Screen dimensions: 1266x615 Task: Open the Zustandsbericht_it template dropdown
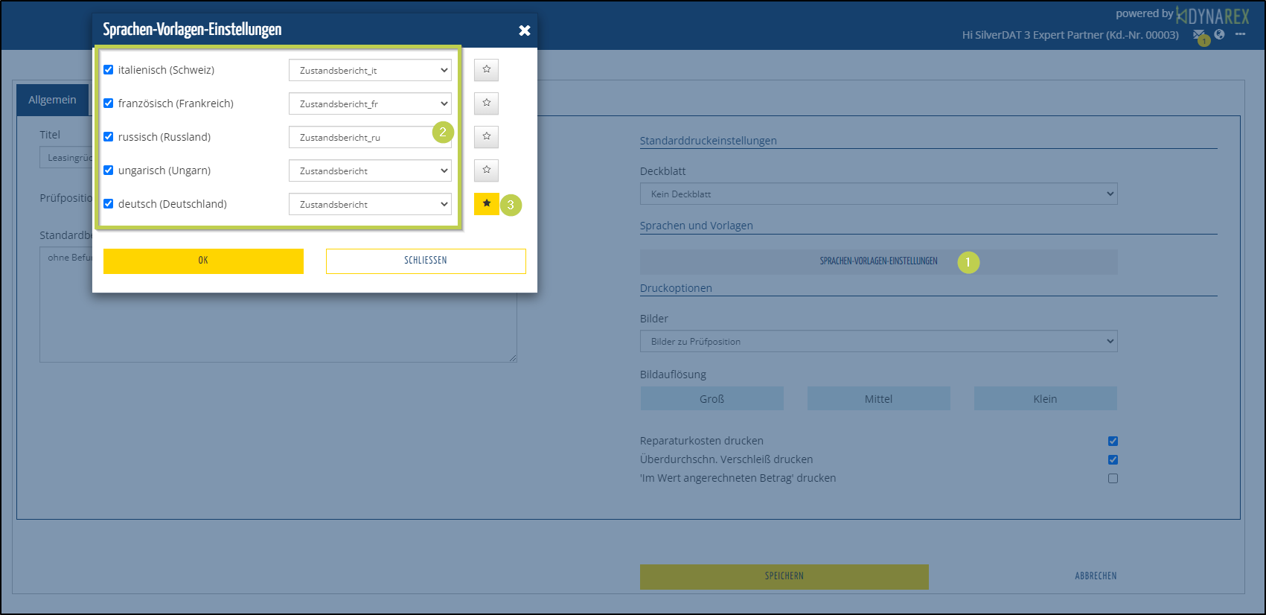(x=369, y=70)
